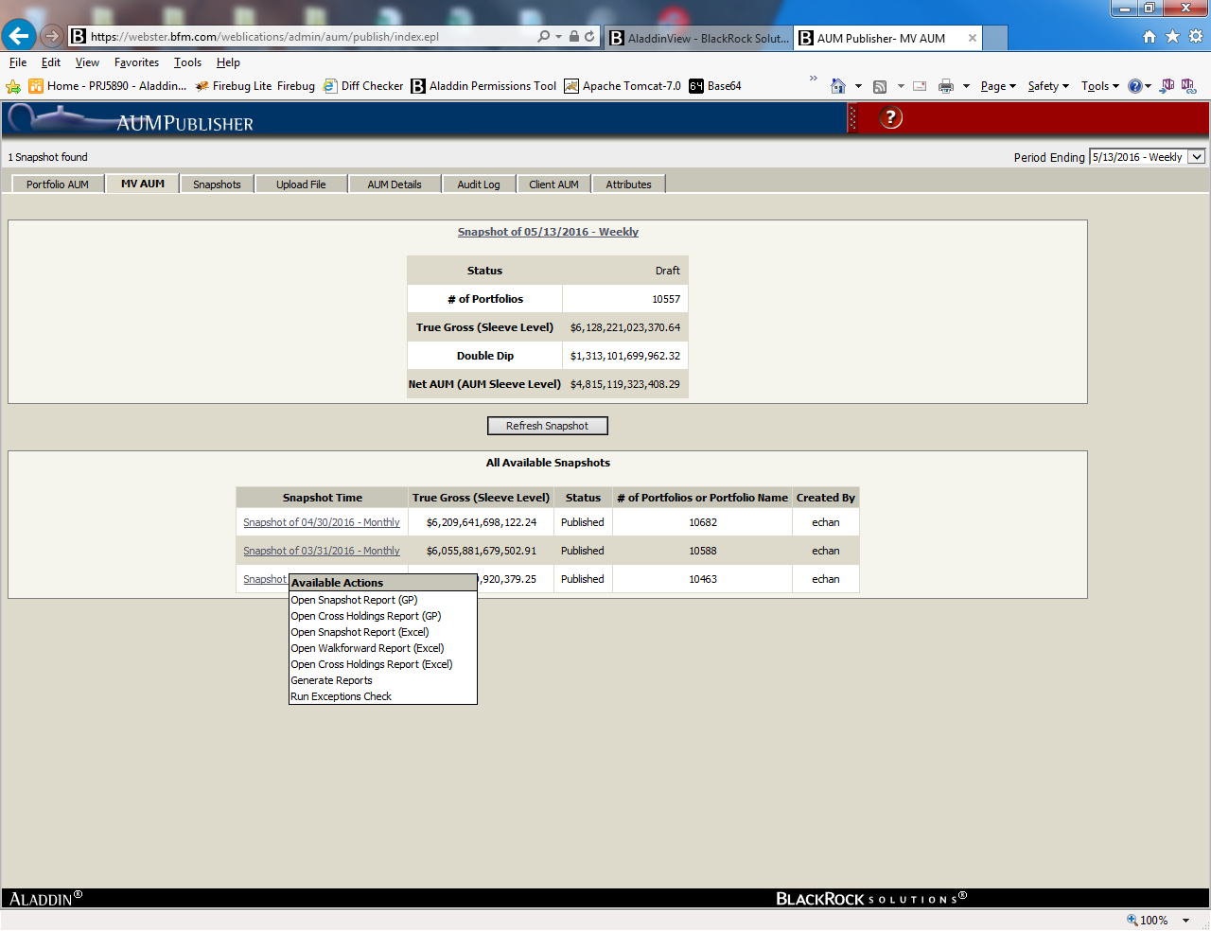
Task: Open favorites star icon at top right
Action: [1172, 36]
